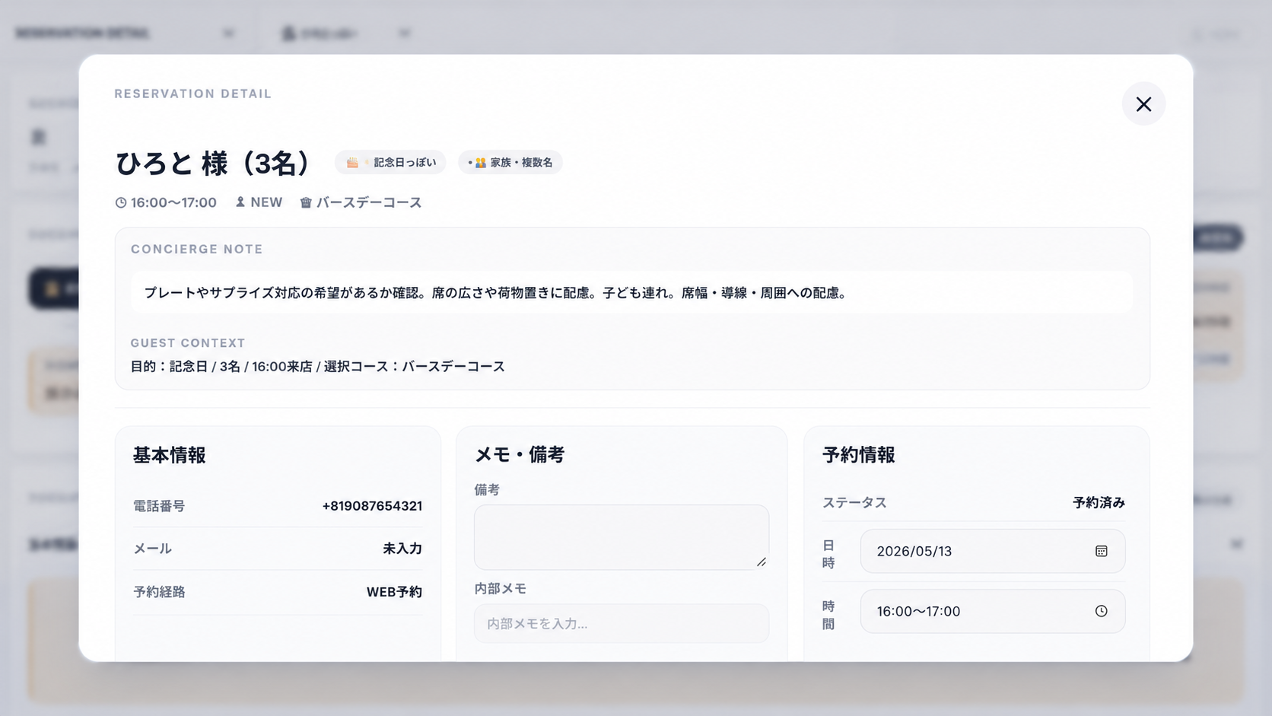This screenshot has height=716, width=1272.
Task: Click the RESERVATION DETAIL label in dialog
Action: coord(193,94)
